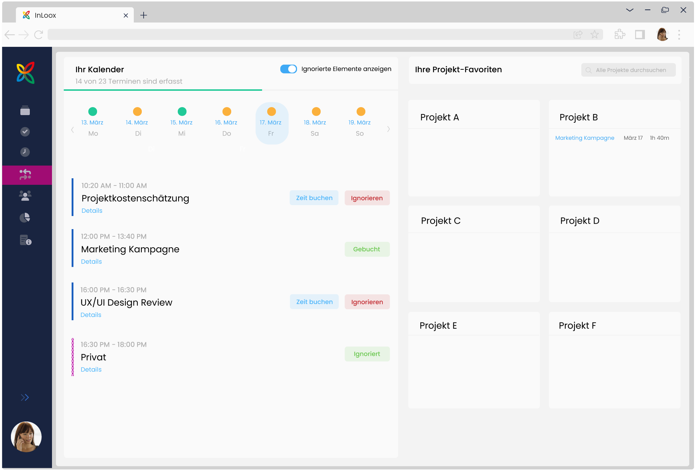Click the browser back arrow
The height and width of the screenshot is (472, 698).
point(10,35)
